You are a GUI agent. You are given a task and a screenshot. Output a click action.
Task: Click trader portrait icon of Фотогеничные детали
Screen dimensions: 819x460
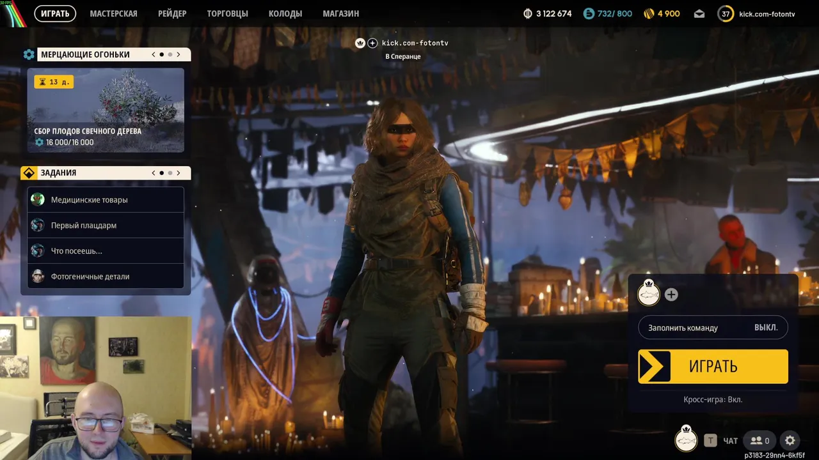pyautogui.click(x=38, y=276)
